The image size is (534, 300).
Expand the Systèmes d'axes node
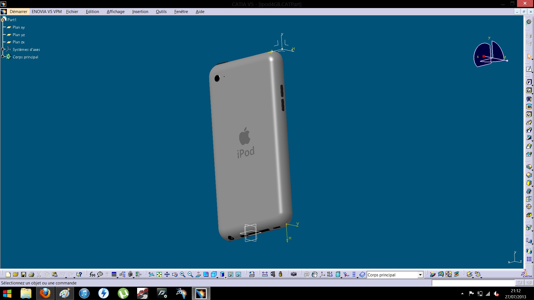[3, 49]
